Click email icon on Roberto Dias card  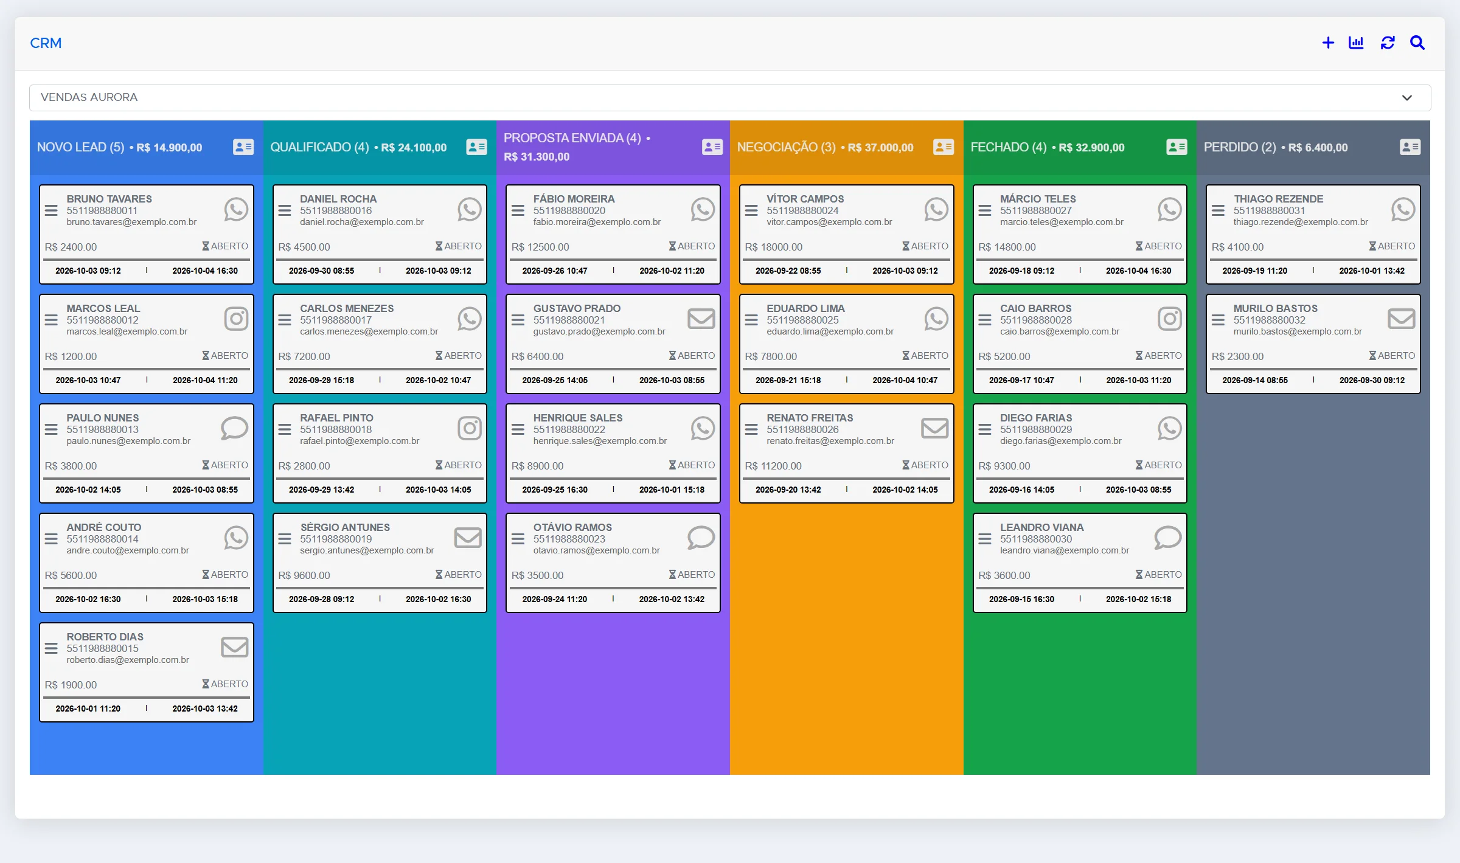coord(234,647)
